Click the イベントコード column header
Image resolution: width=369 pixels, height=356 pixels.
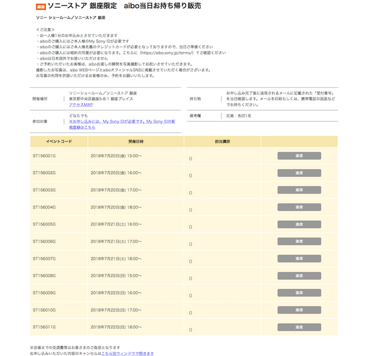pyautogui.click(x=58, y=141)
